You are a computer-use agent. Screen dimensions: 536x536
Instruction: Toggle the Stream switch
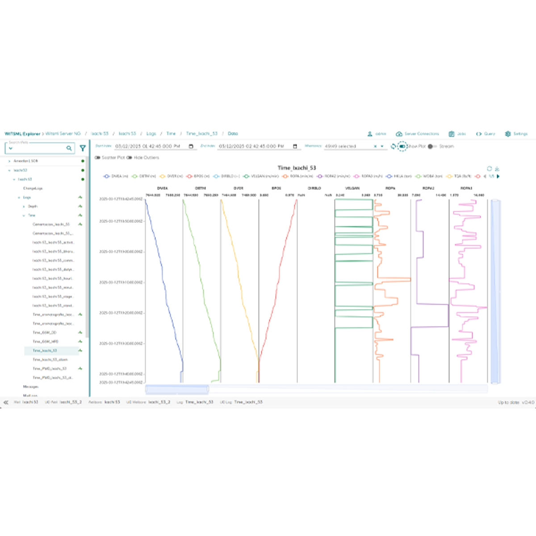[431, 146]
